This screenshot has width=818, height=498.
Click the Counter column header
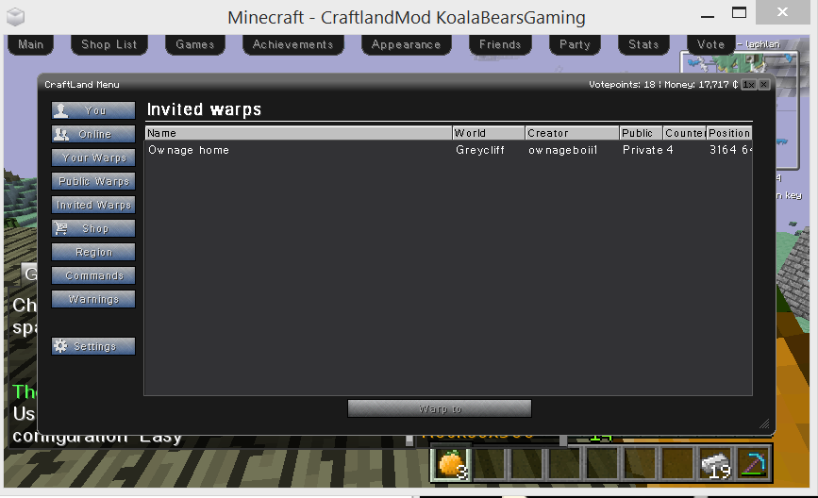tap(684, 133)
